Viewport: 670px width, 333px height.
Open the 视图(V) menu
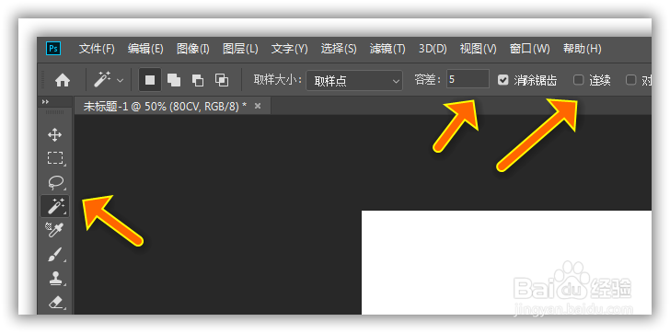click(x=479, y=49)
